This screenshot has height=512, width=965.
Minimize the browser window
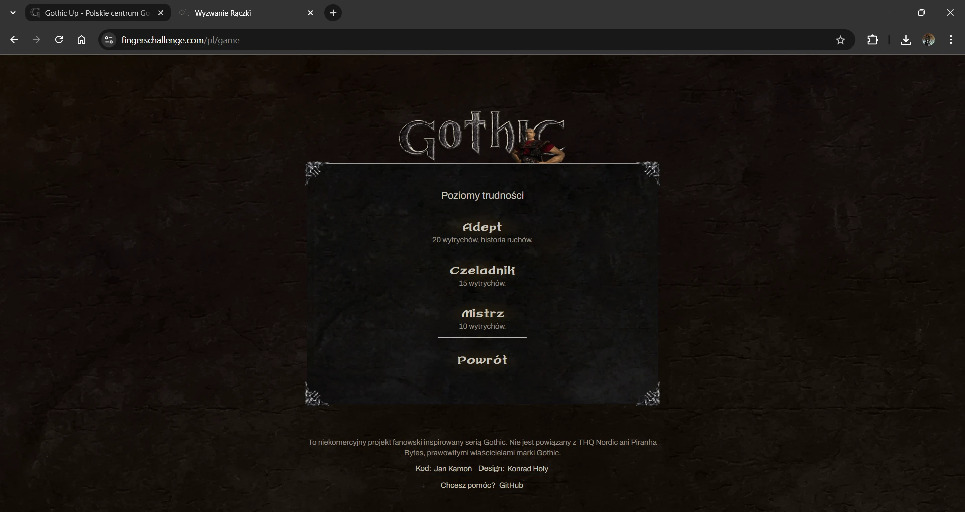893,13
